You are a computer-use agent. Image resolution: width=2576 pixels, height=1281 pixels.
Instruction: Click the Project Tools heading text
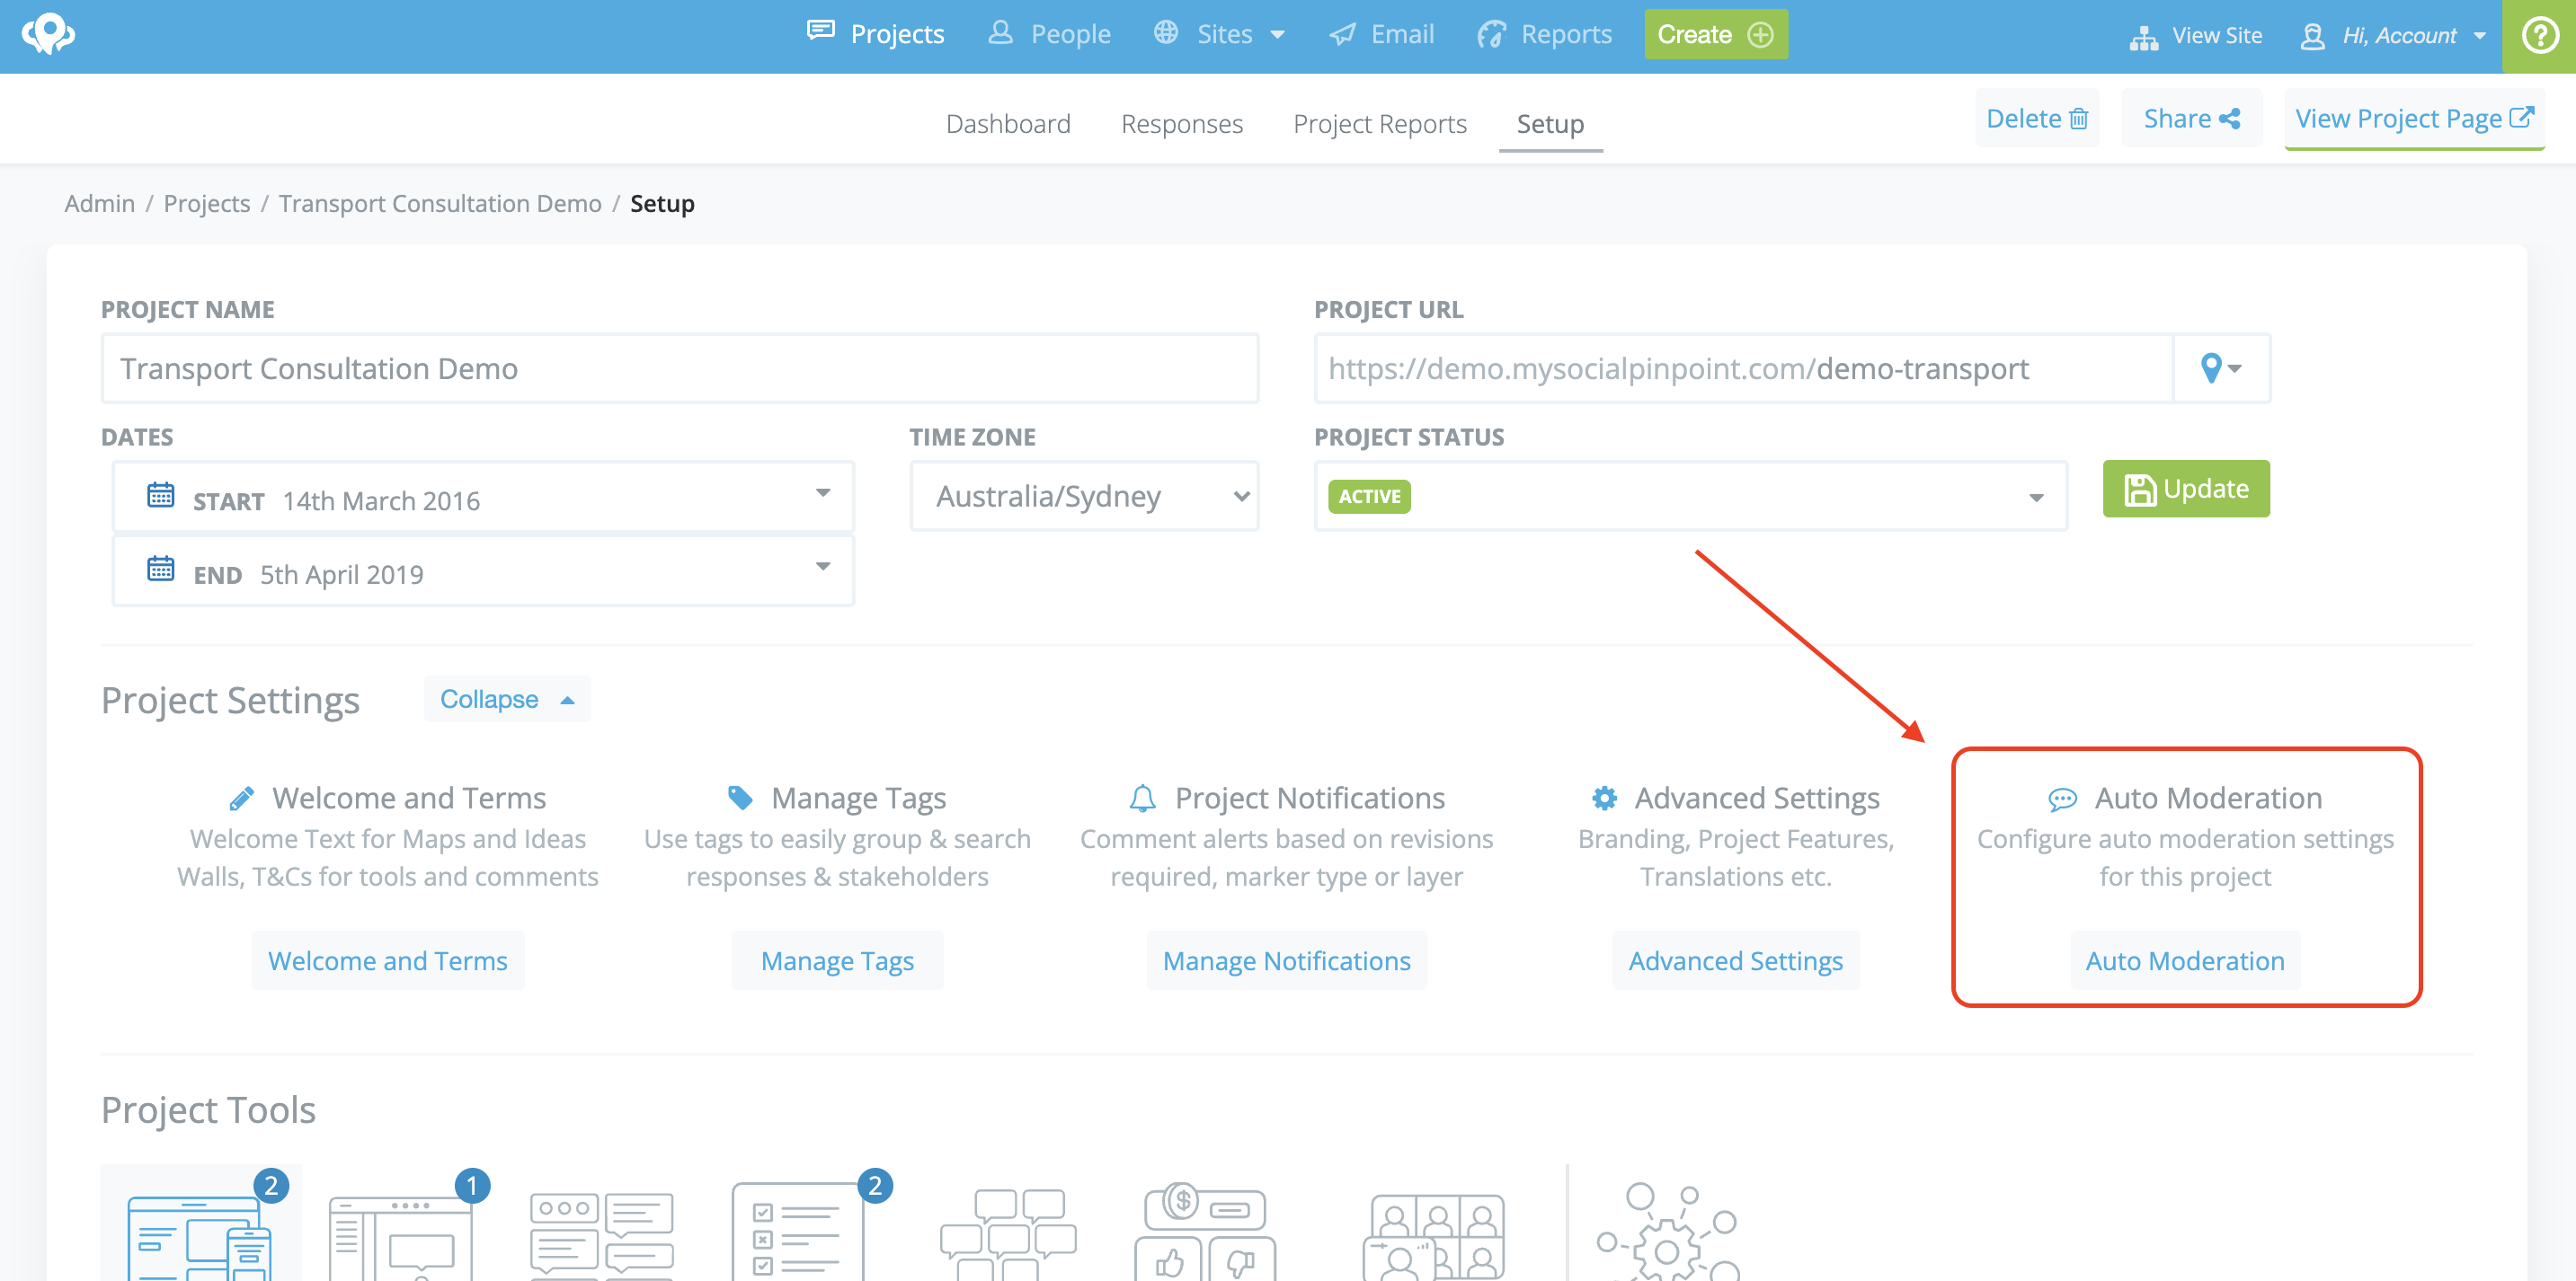(x=208, y=1110)
